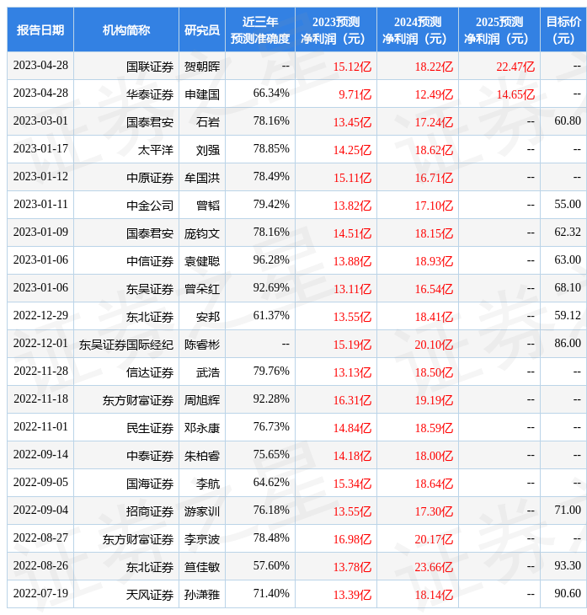Click target price 90.60
The image size is (587, 615).
[568, 594]
